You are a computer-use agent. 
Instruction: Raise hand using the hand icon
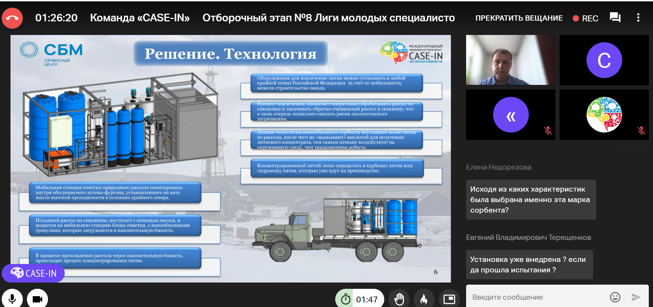[399, 299]
